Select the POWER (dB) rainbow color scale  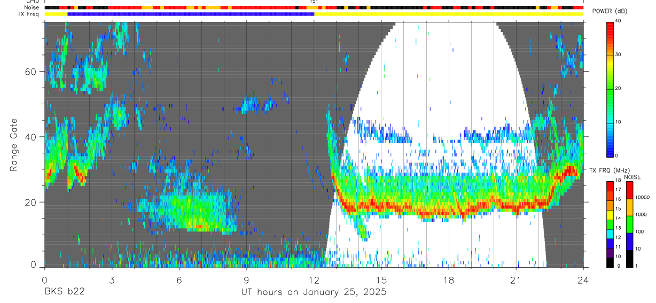tap(610, 89)
